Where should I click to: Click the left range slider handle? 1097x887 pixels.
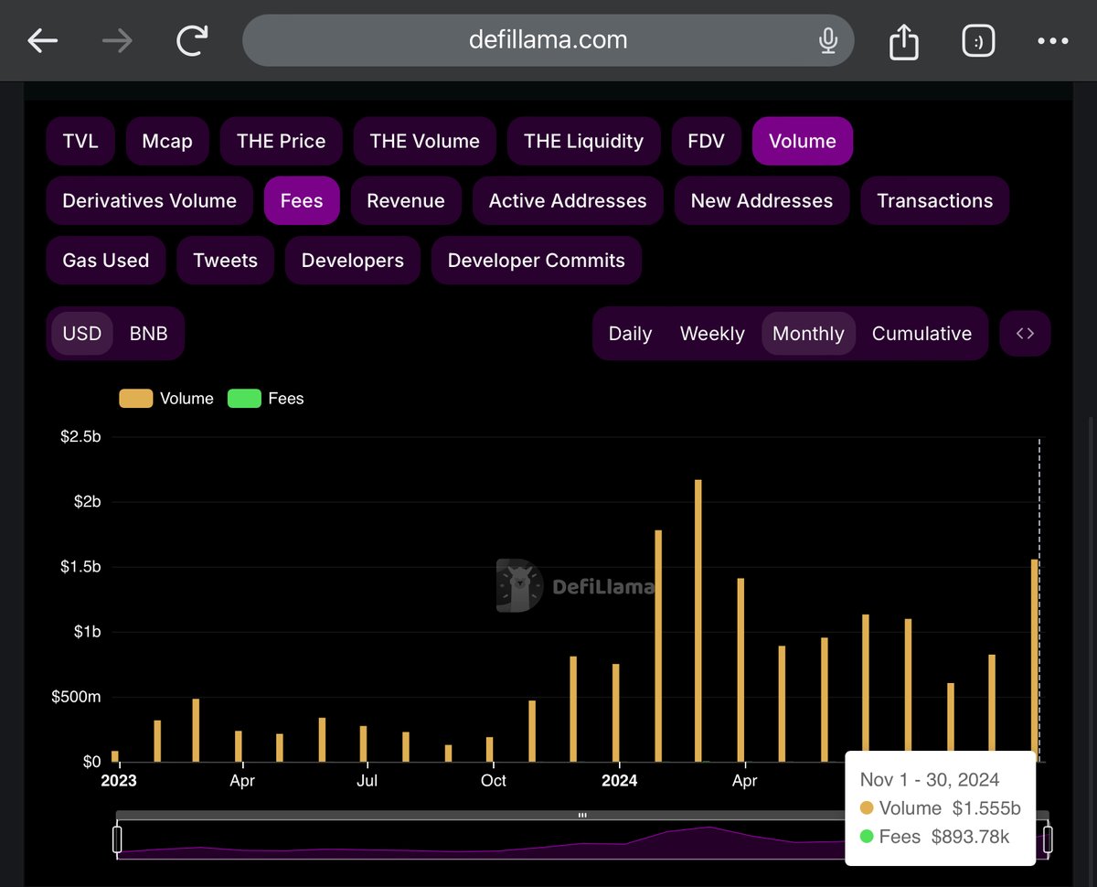click(x=117, y=839)
